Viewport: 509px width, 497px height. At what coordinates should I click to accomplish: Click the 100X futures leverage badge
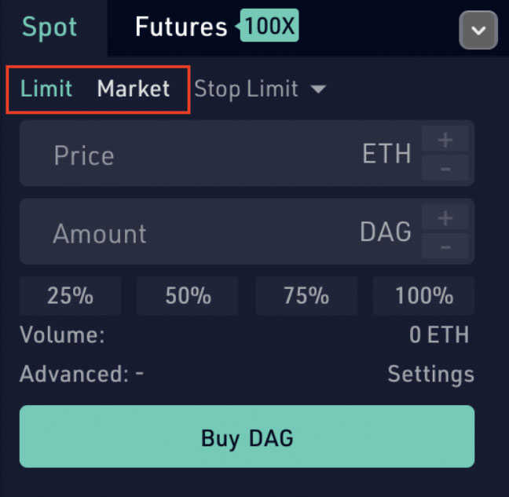pos(270,27)
